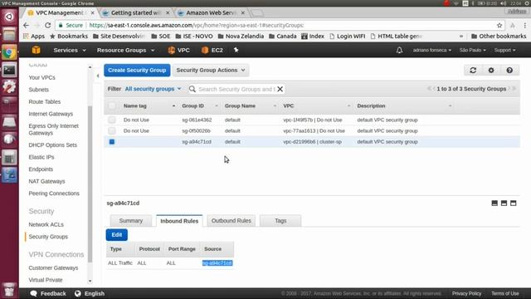Click the pin shortcuts icon in the navbar
Image resolution: width=531 pixels, height=299 pixels.
point(236,50)
